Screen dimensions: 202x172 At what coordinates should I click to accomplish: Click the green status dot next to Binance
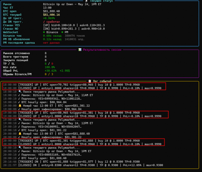pos(44,32)
